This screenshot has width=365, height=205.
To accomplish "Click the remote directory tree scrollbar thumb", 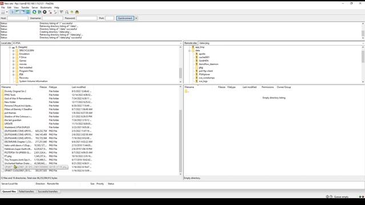I will [x=363, y=57].
